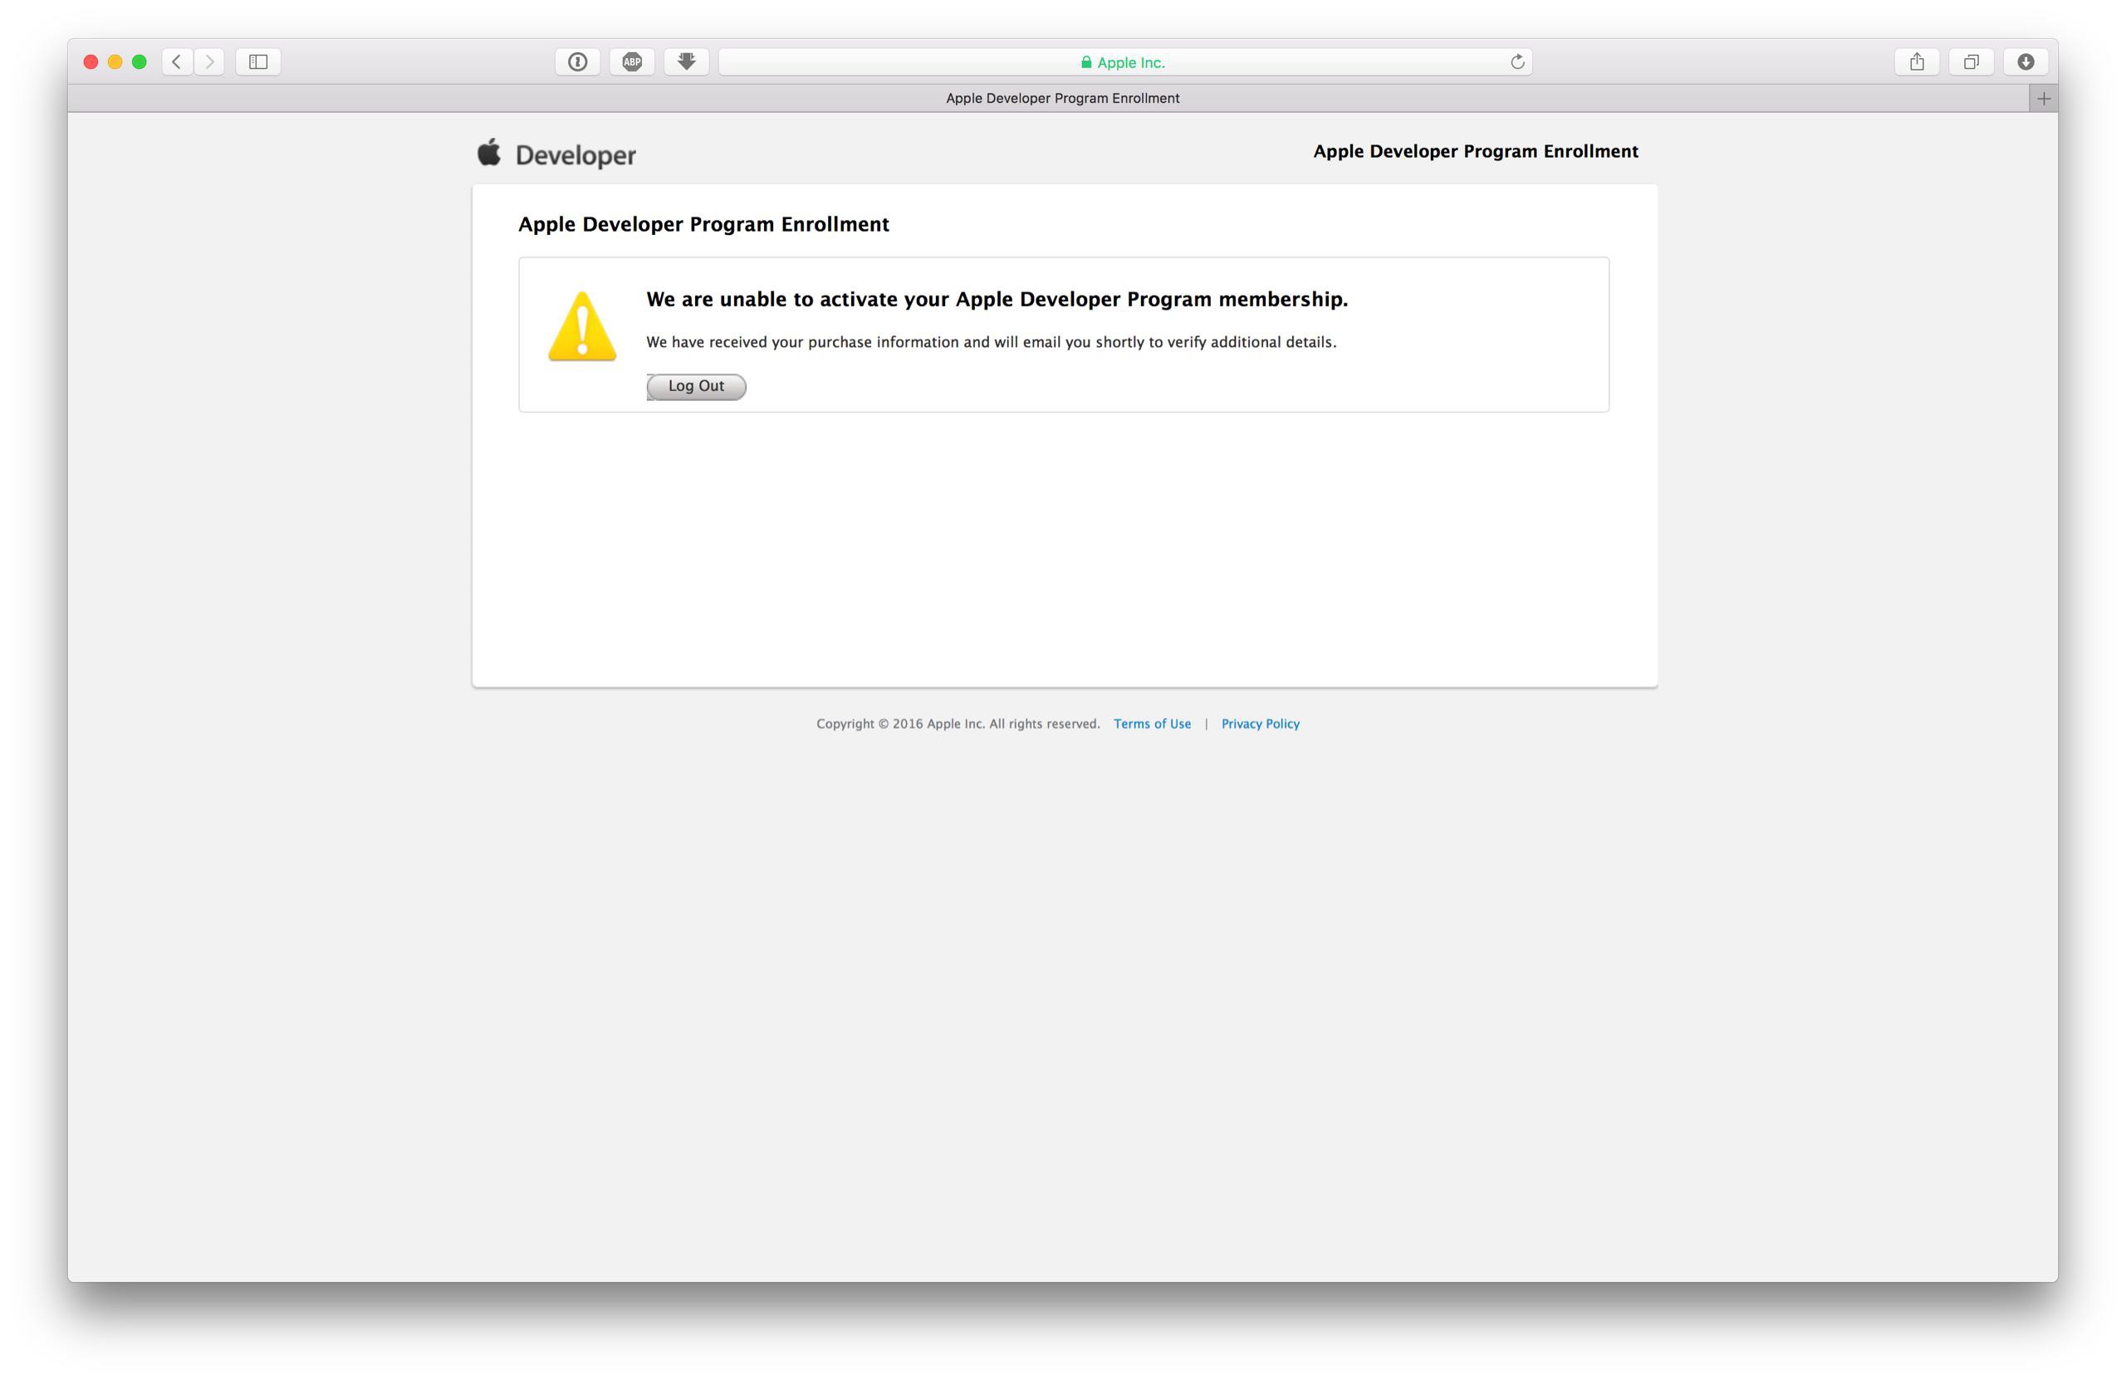Click the Apple Developer logo
Screen dimensions: 2126x1379
point(556,154)
